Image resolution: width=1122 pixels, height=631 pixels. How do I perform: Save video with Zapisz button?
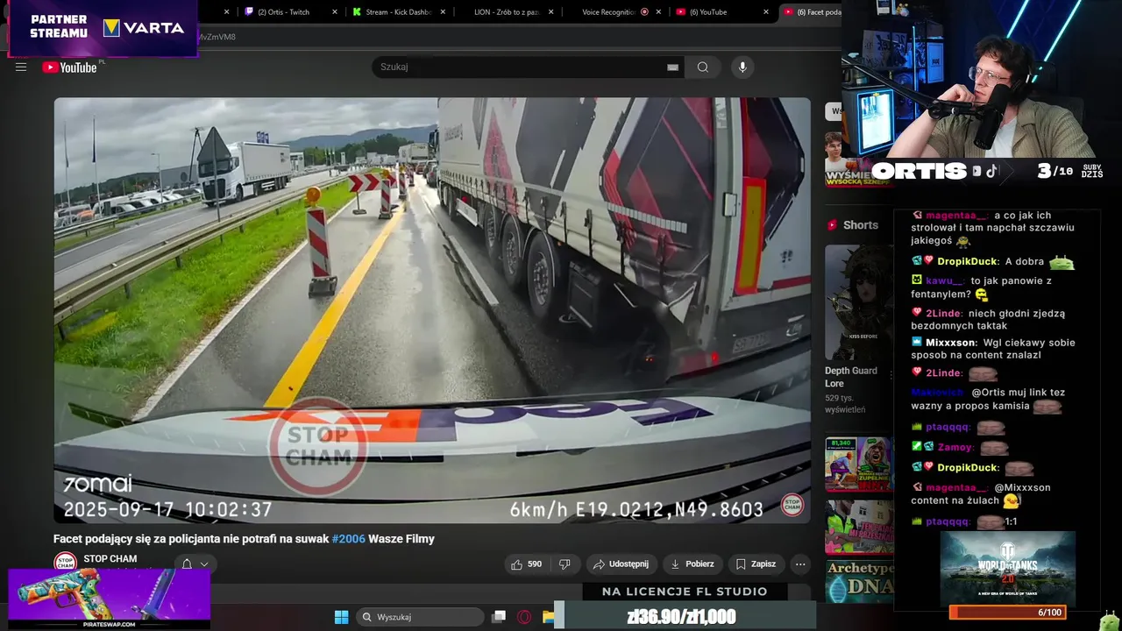click(x=756, y=564)
